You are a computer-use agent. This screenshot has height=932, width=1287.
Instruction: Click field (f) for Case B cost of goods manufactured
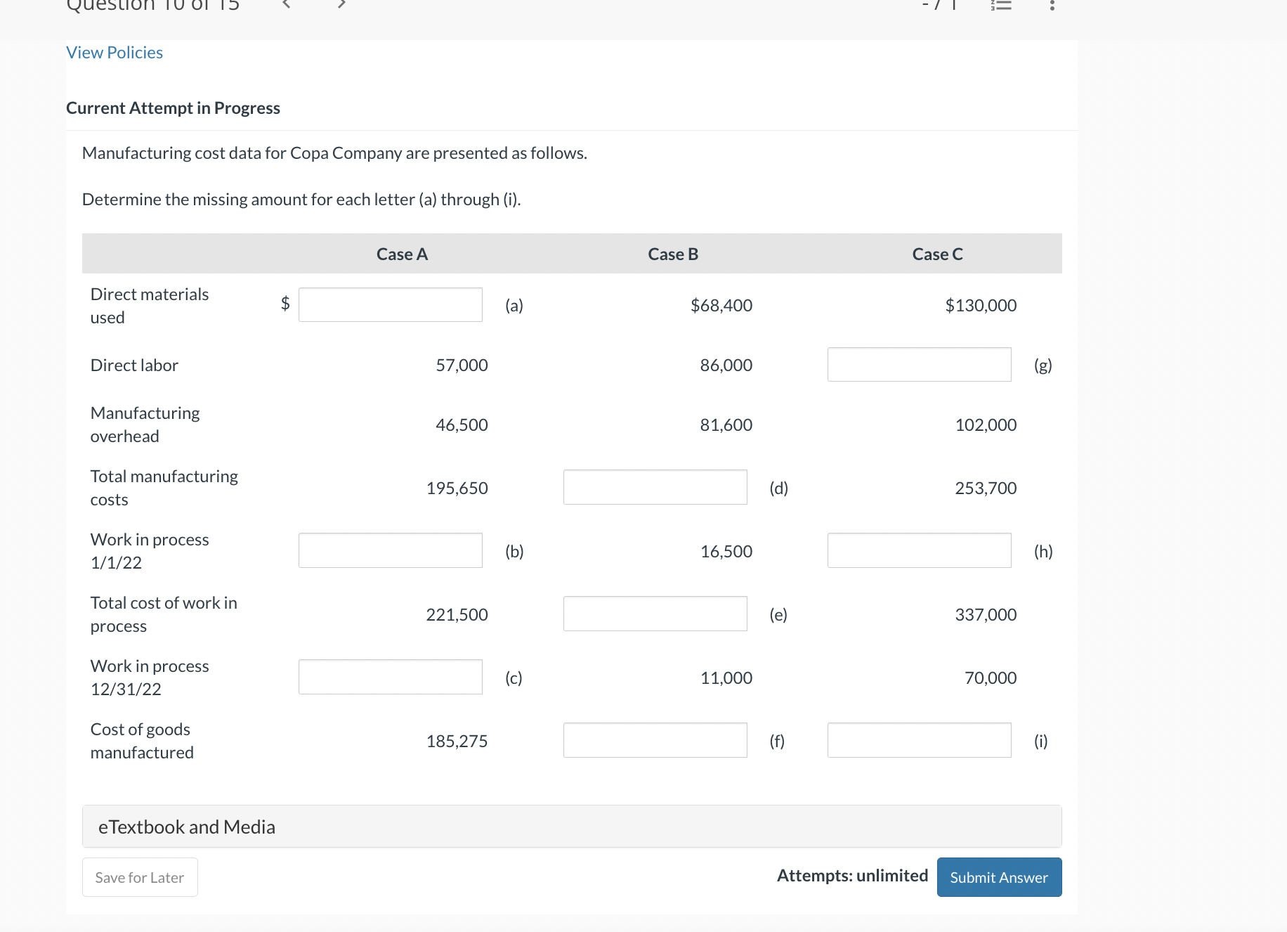click(x=654, y=739)
